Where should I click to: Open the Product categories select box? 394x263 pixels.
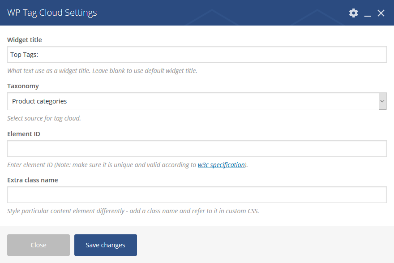coord(197,101)
